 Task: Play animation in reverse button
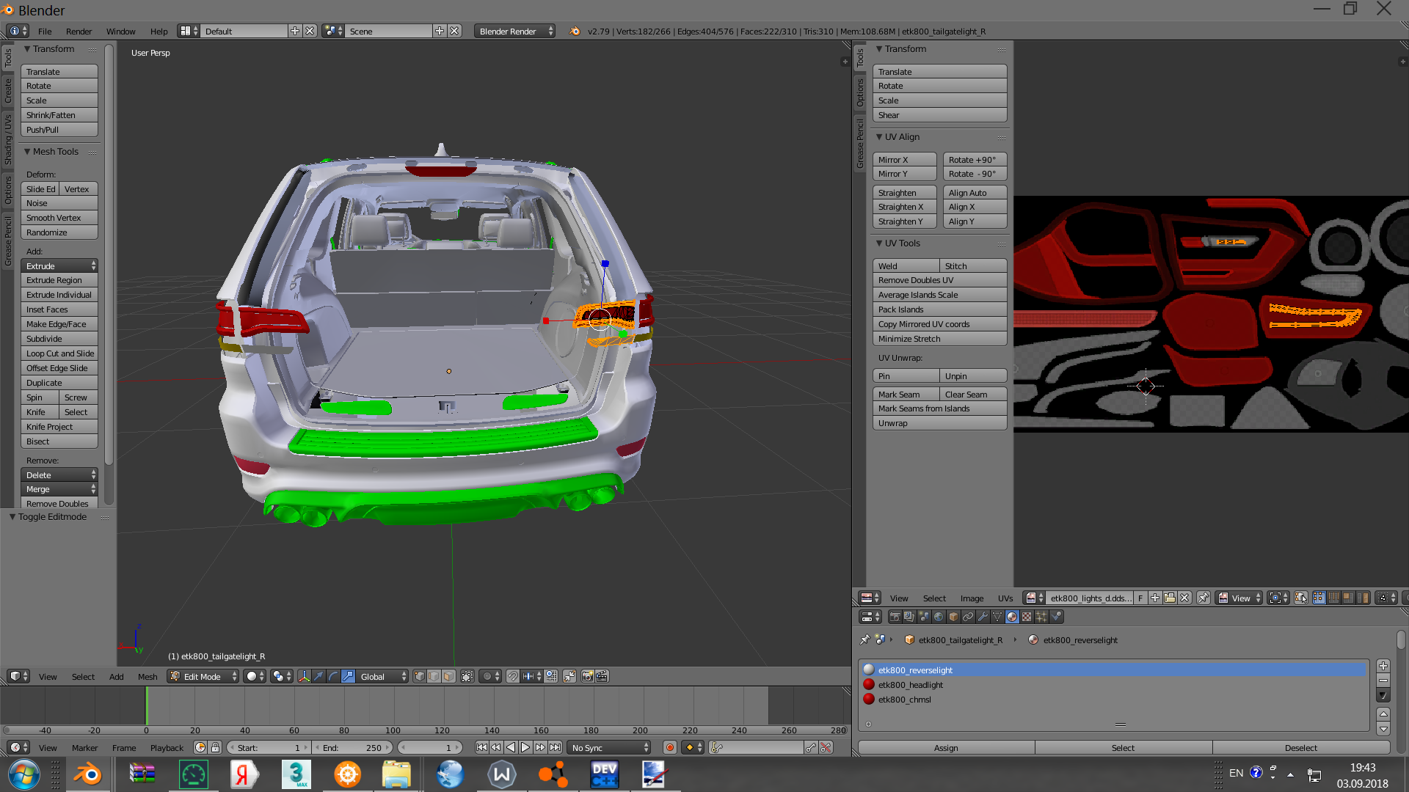511,747
